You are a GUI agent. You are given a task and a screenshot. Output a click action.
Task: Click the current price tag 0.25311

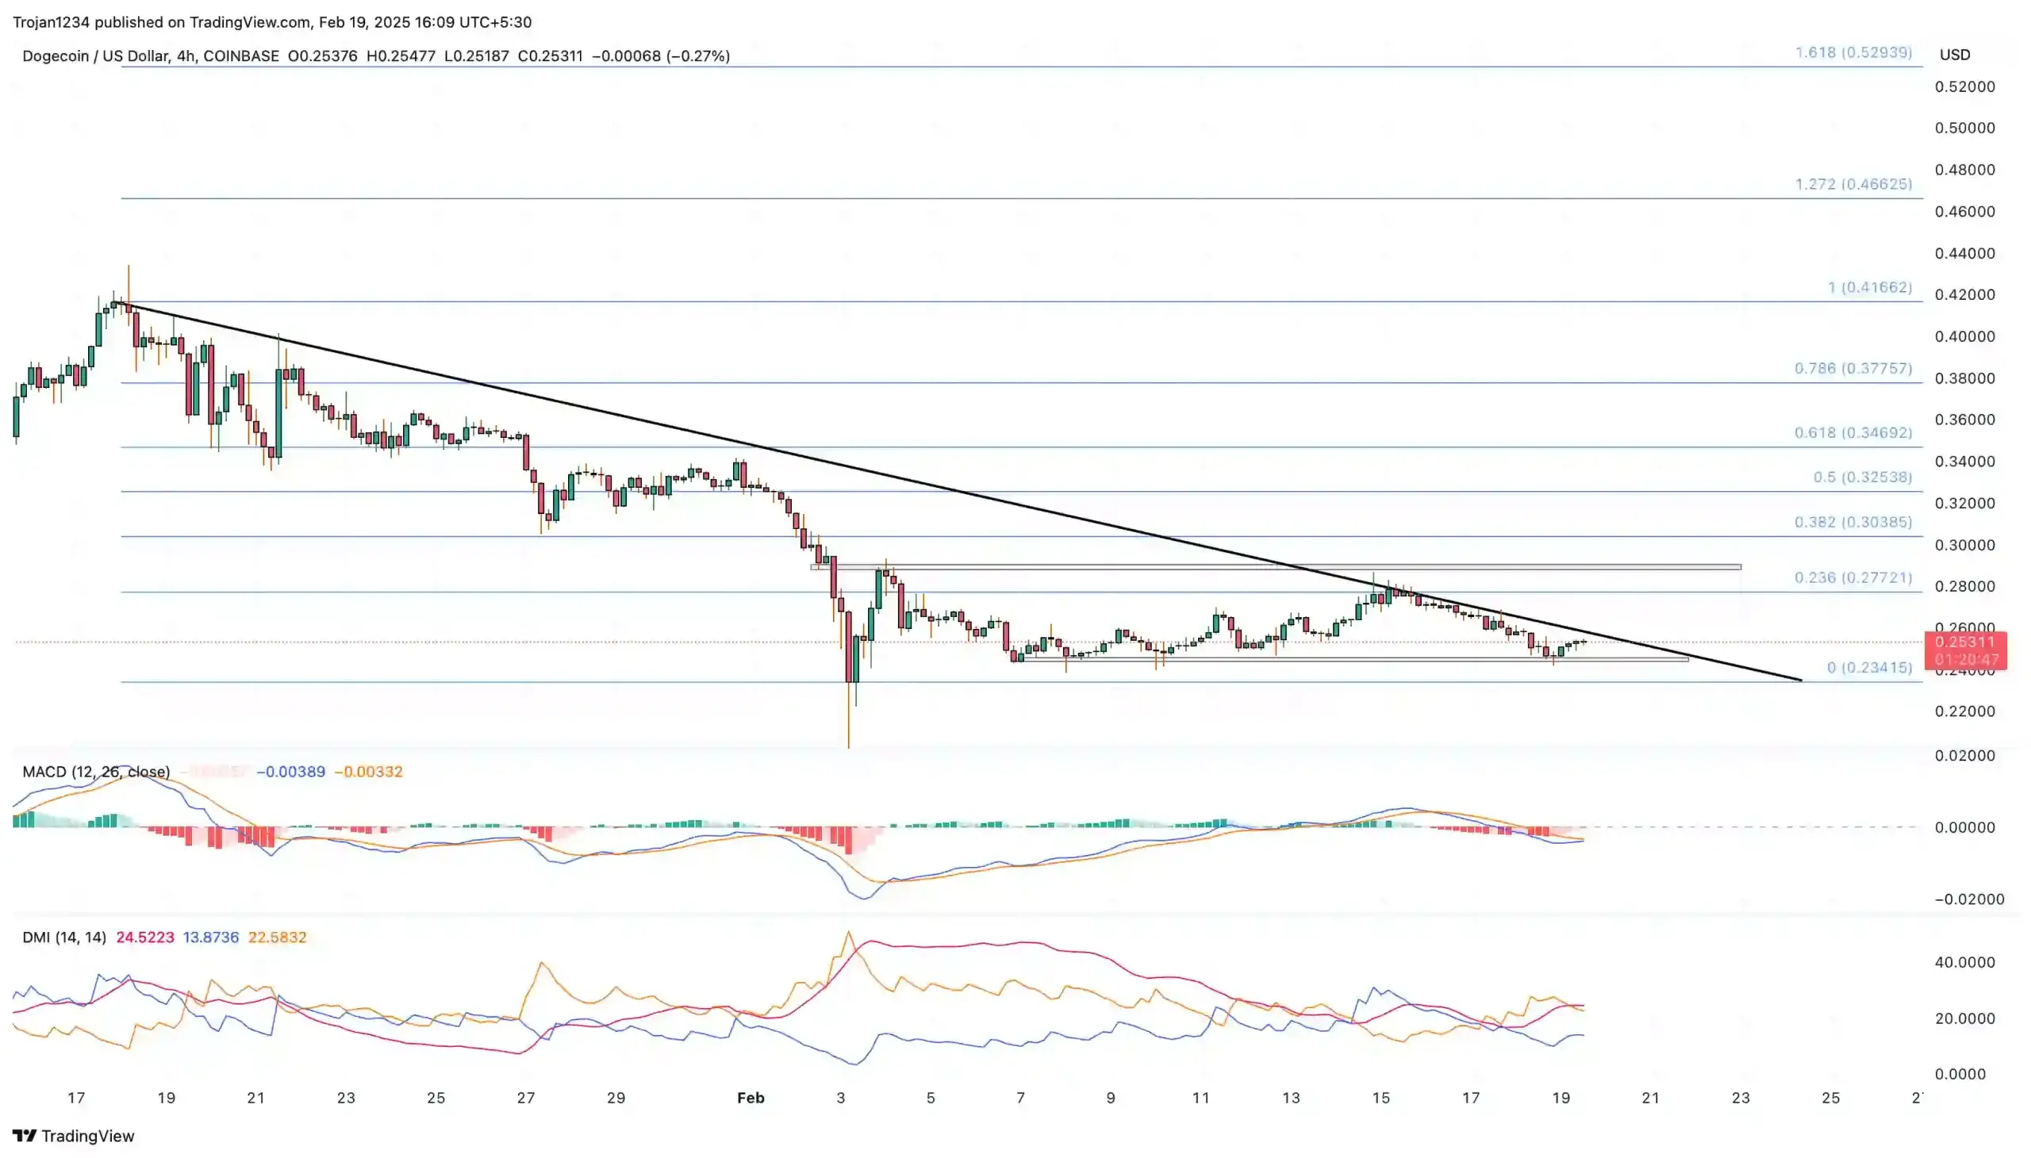pyautogui.click(x=1965, y=642)
